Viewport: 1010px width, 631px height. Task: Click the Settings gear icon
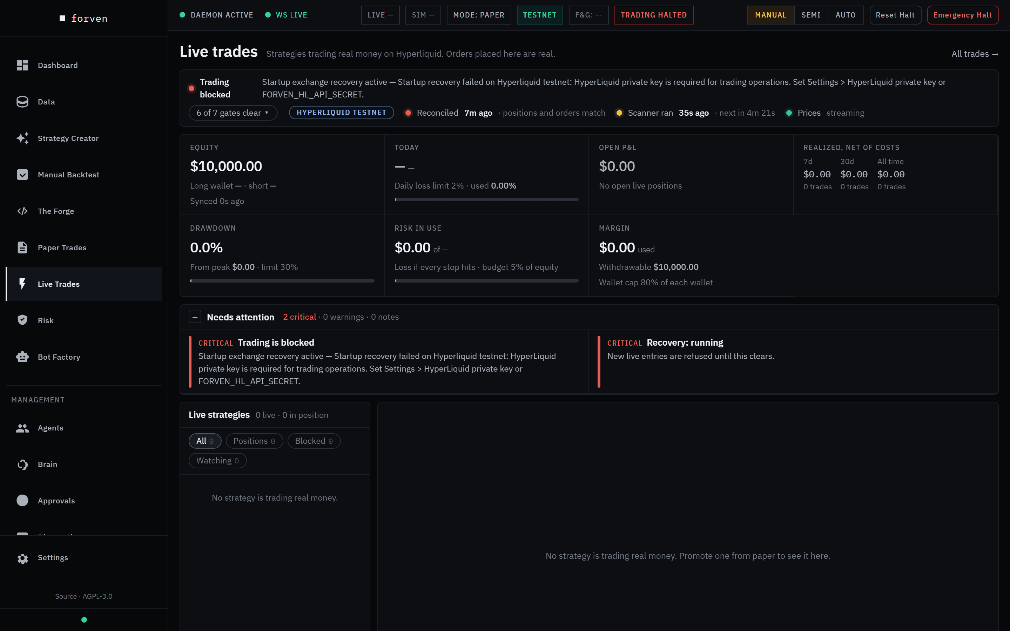[22, 558]
